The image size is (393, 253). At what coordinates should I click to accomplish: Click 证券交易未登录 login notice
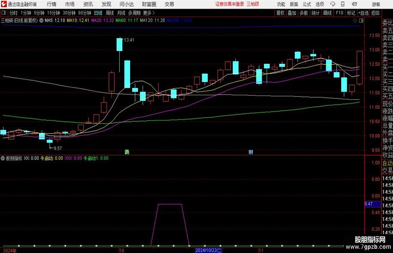click(x=230, y=4)
